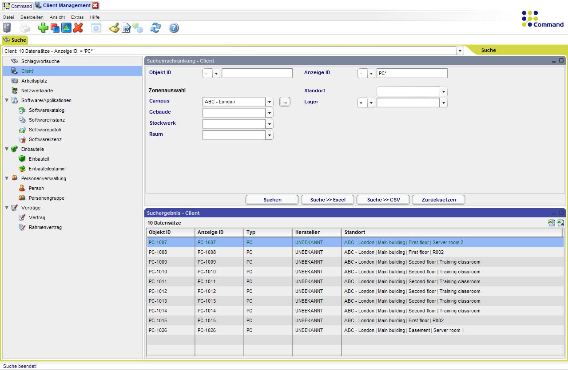Click the Schlagwortsuche icon at the sidebar top
Viewport: 568px width, 371px height.
click(13, 61)
